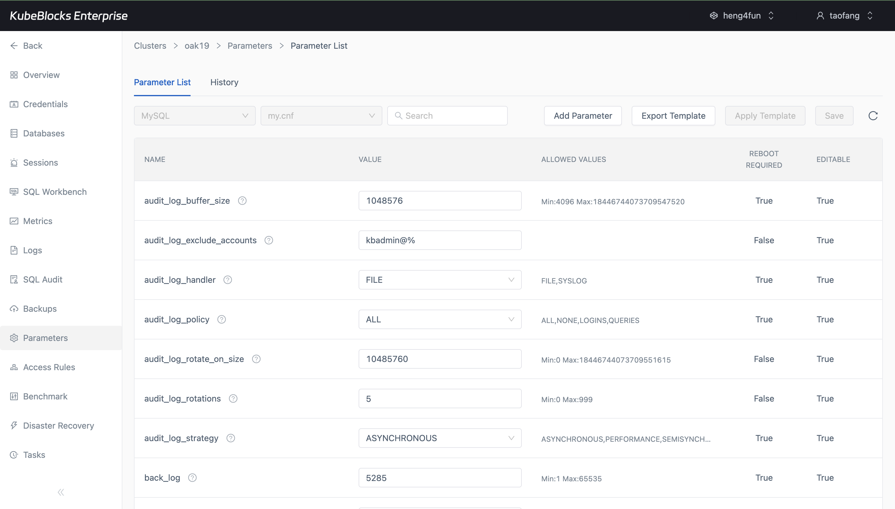Click the user avatar icon near taofang
This screenshot has height=509, width=895.
click(820, 16)
